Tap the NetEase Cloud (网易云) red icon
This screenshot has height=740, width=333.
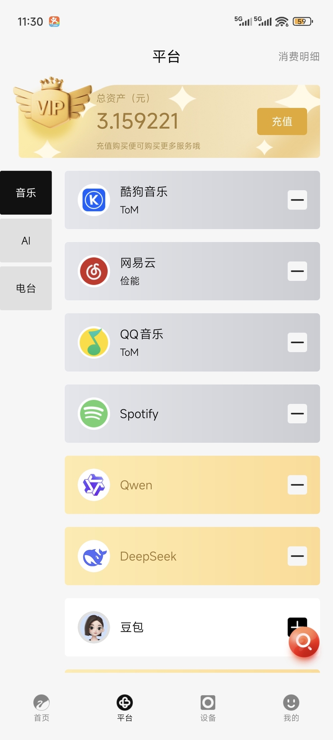point(94,271)
